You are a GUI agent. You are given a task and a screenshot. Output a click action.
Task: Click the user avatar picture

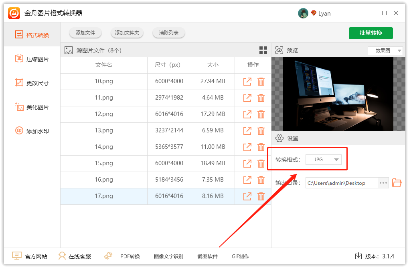point(303,13)
